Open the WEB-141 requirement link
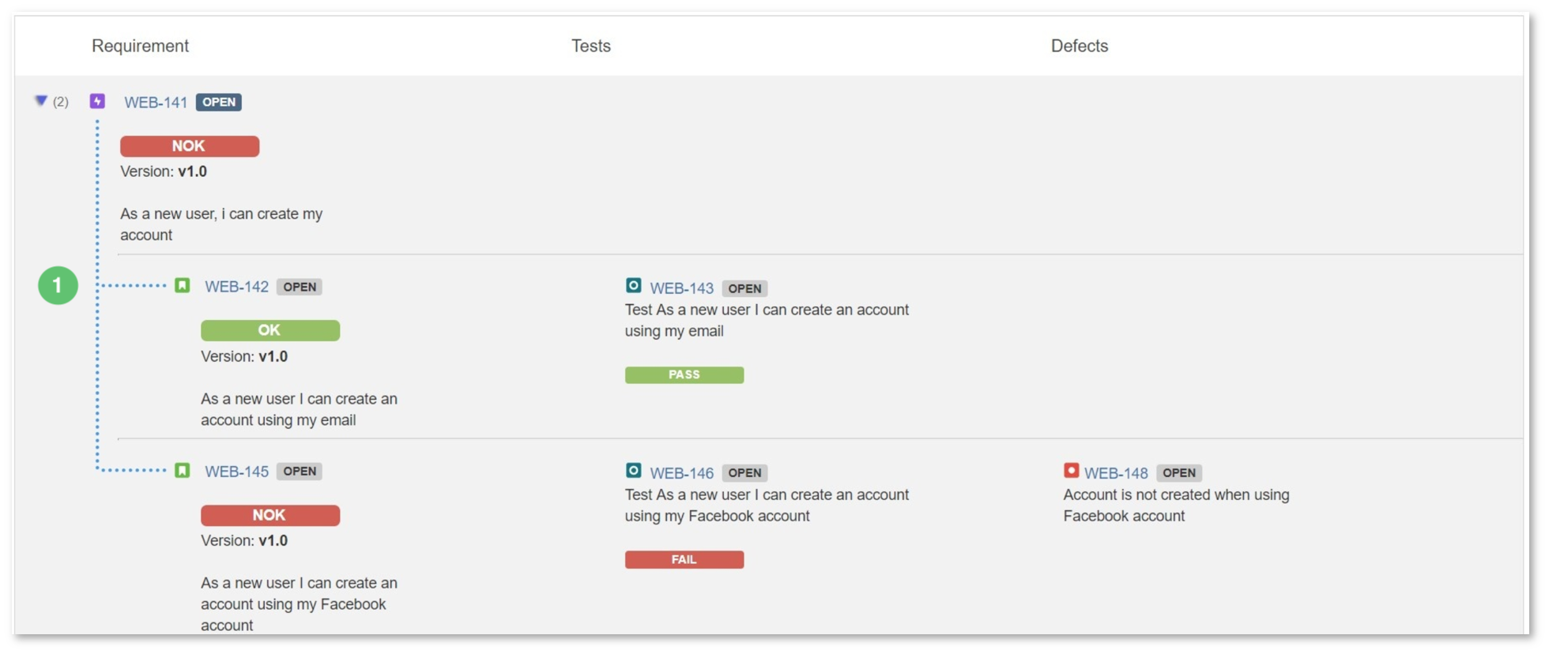Image resolution: width=1549 pixels, height=654 pixels. (x=156, y=103)
